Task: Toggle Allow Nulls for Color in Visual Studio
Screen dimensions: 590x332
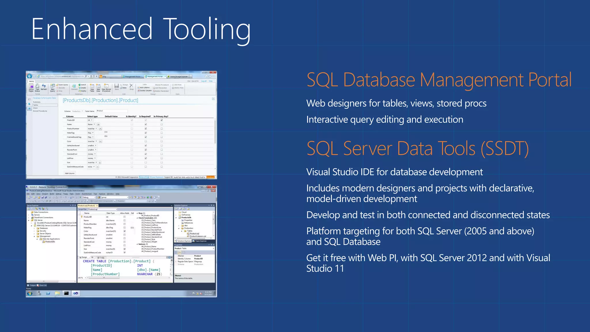Action: point(124,231)
